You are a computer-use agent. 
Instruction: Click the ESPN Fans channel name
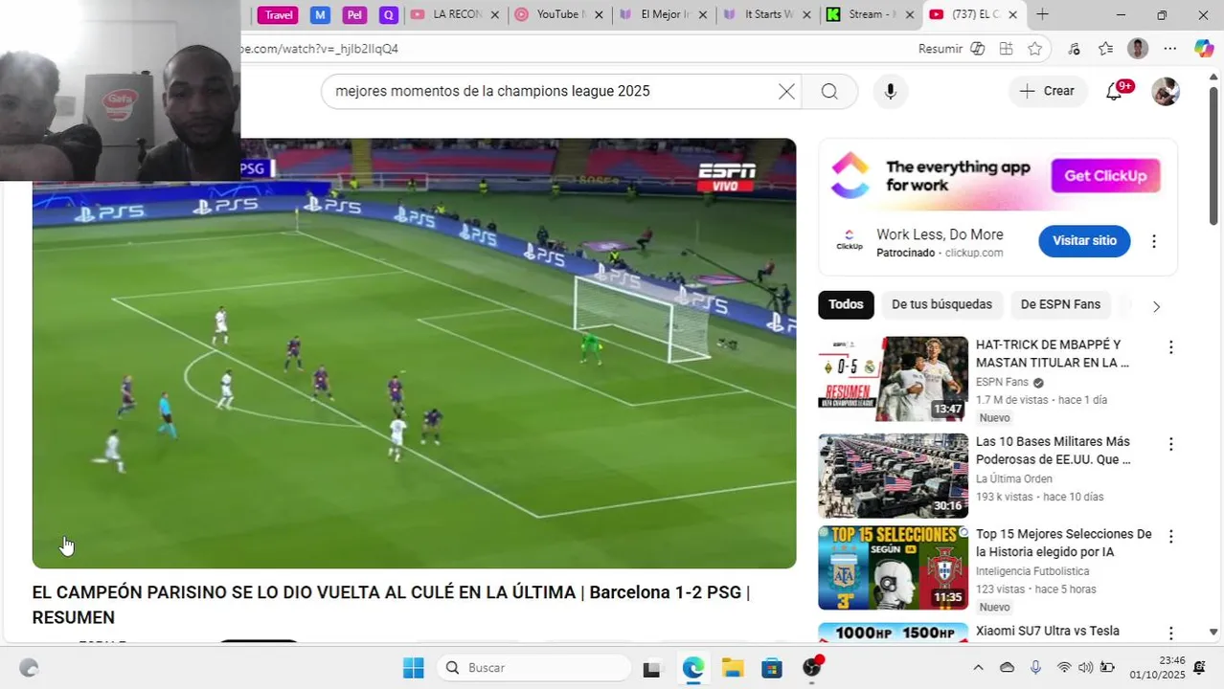click(x=1002, y=382)
